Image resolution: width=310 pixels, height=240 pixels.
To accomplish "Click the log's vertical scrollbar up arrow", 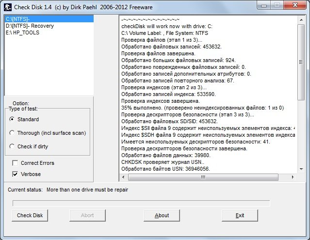I will pyautogui.click(x=300, y=20).
